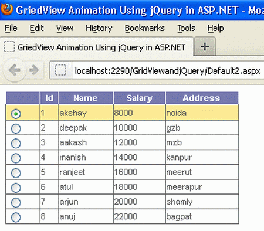This screenshot has height=231, width=264.
Task: Click the salary value 10000
Action: coord(126,128)
